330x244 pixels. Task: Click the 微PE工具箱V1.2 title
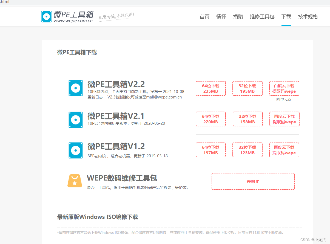[116, 146]
